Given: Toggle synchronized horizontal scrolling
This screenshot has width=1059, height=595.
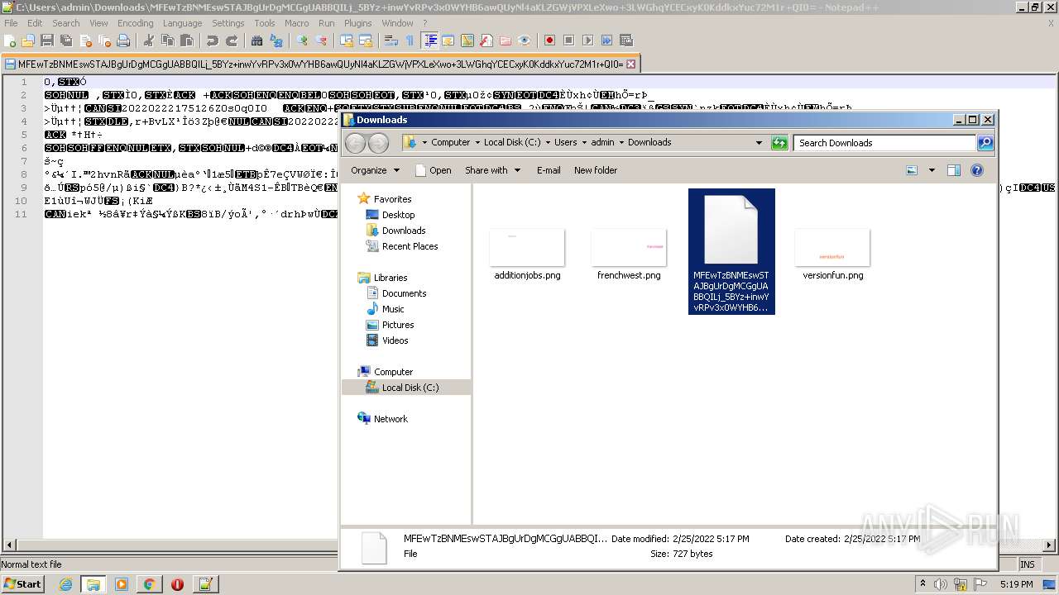Looking at the screenshot, I should click(x=365, y=40).
